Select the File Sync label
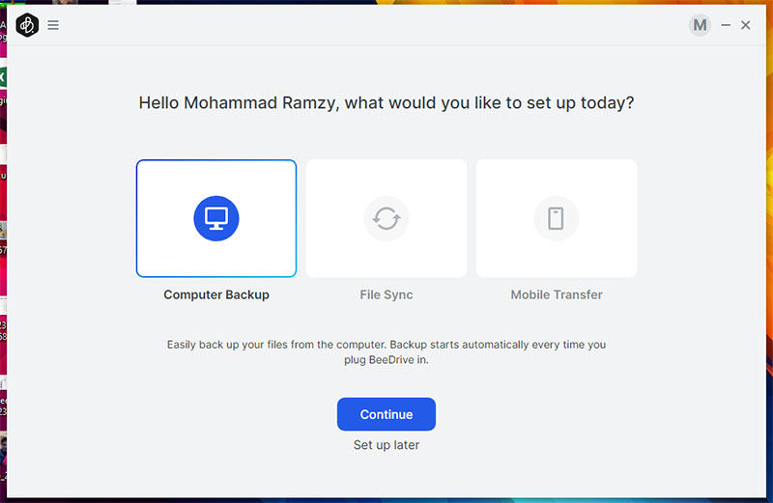The height and width of the screenshot is (503, 773). (386, 294)
